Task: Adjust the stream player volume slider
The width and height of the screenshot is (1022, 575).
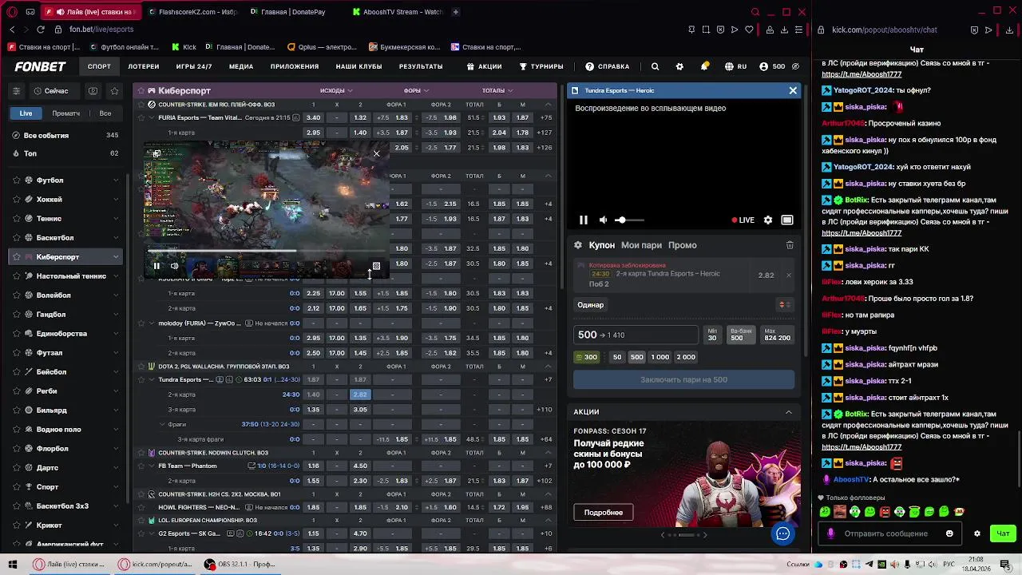Action: [x=631, y=220]
